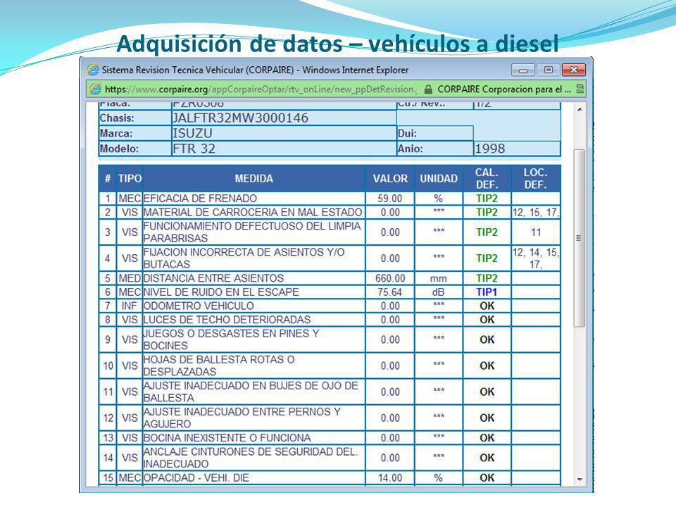Image resolution: width=676 pixels, height=507 pixels.
Task: Click TIP2 in the EFICACIA DE FRENADO row
Action: pyautogui.click(x=487, y=199)
